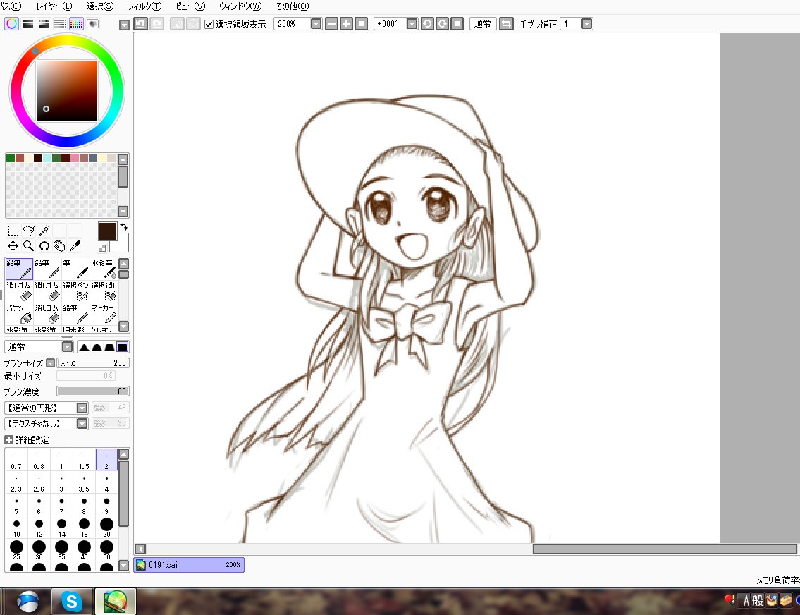
Task: Toggle the color wheel panel
Action: pos(12,23)
